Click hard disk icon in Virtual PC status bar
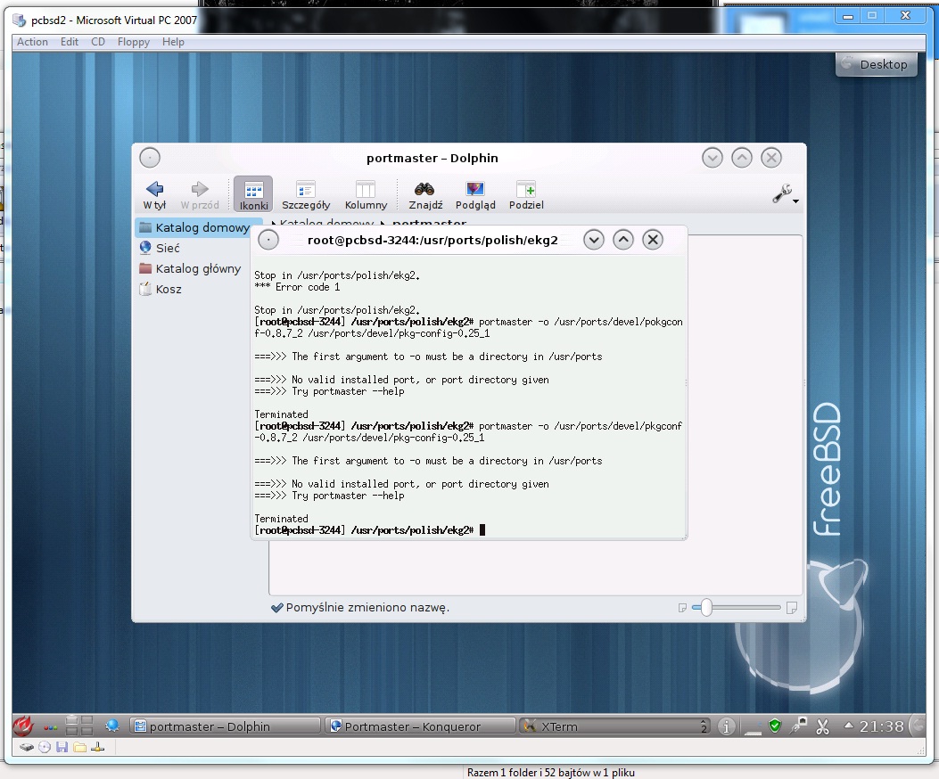939x779 pixels. coord(27,747)
